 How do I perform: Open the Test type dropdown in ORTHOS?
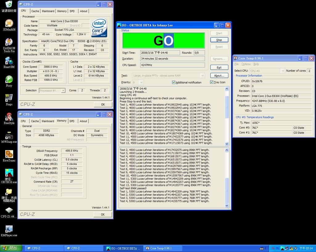(202, 76)
